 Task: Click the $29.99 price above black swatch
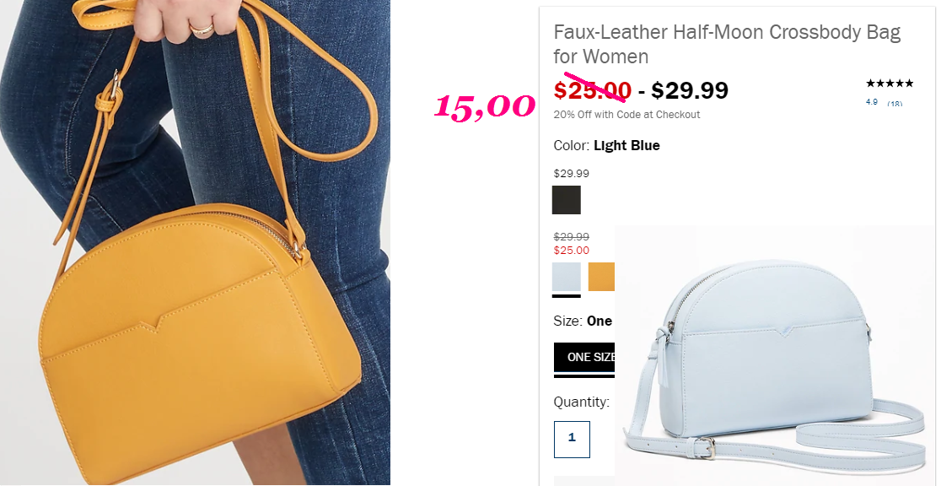(572, 174)
